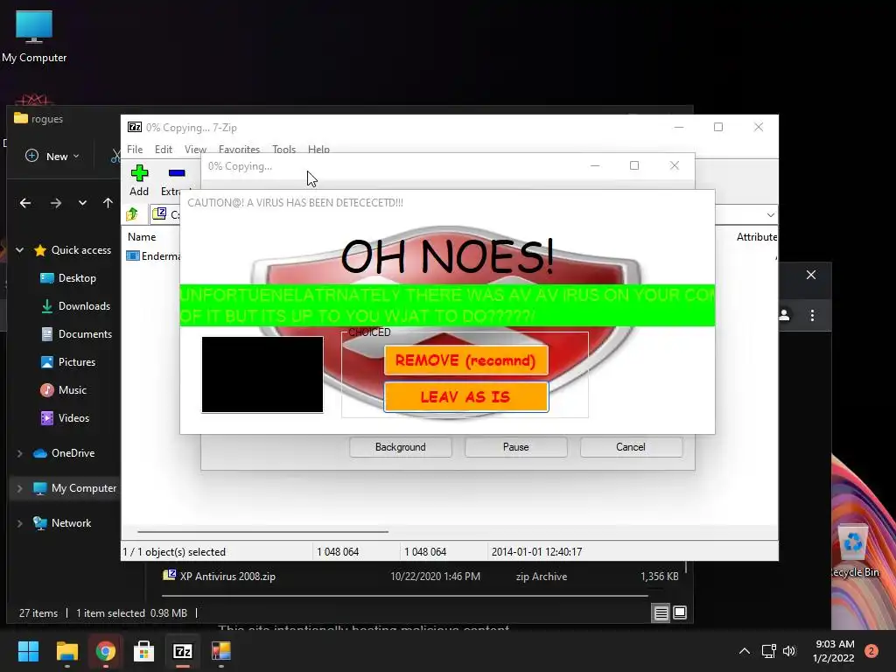The image size is (896, 672).
Task: Select Network in Explorer sidebar
Action: point(62,523)
